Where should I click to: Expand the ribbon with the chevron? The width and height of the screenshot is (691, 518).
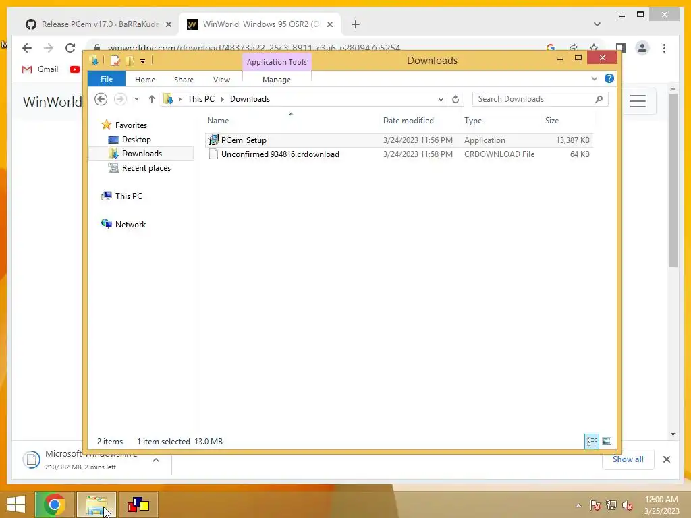pyautogui.click(x=594, y=78)
